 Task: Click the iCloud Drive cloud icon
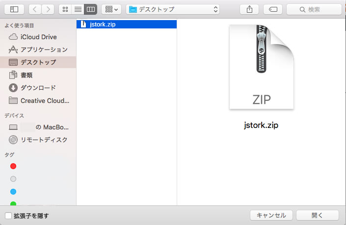(x=13, y=37)
